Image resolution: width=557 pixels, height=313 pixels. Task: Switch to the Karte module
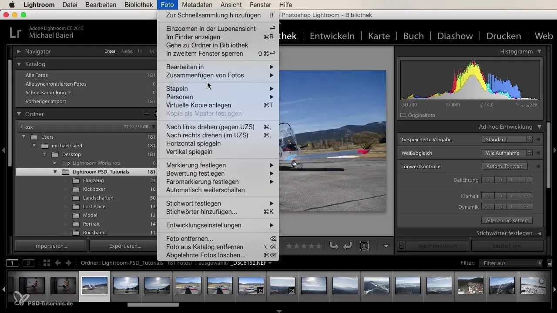point(379,36)
